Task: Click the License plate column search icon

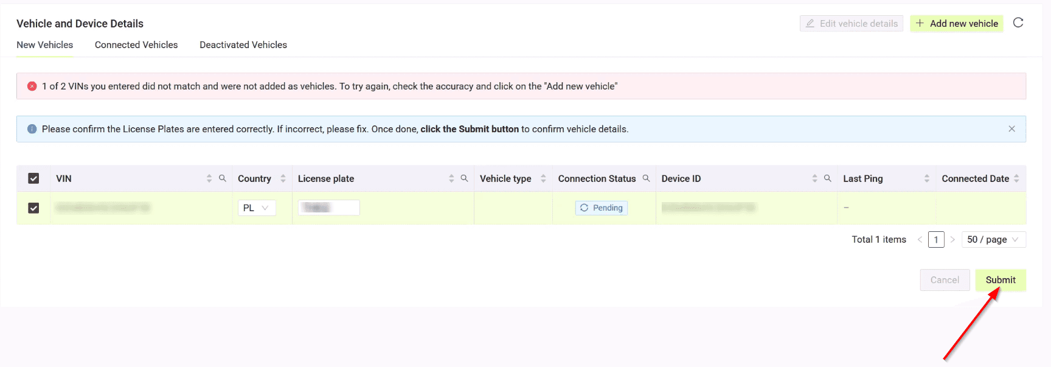Action: (464, 178)
